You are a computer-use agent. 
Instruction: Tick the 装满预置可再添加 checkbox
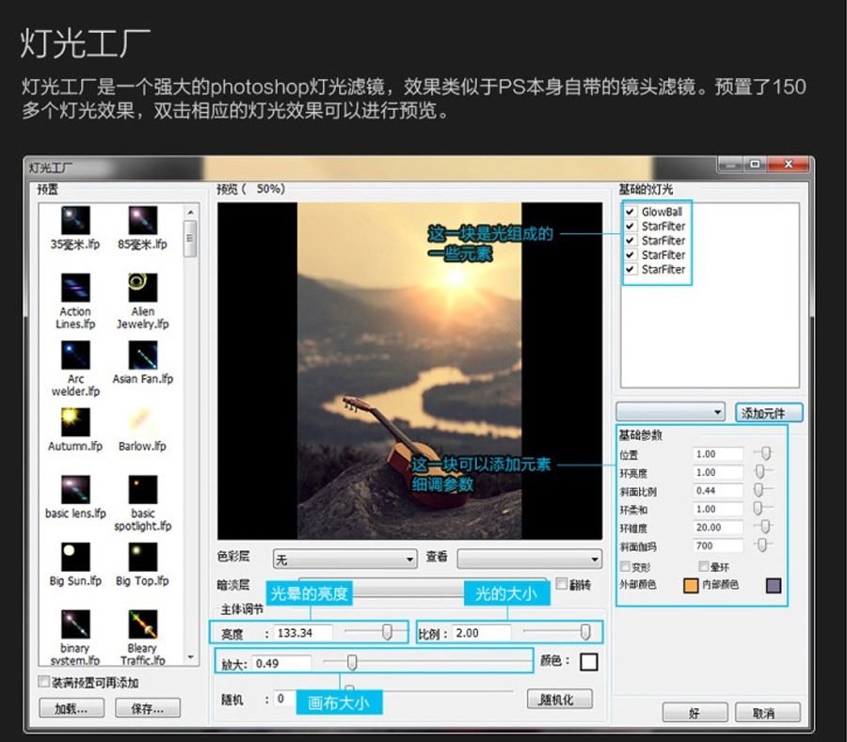click(43, 682)
